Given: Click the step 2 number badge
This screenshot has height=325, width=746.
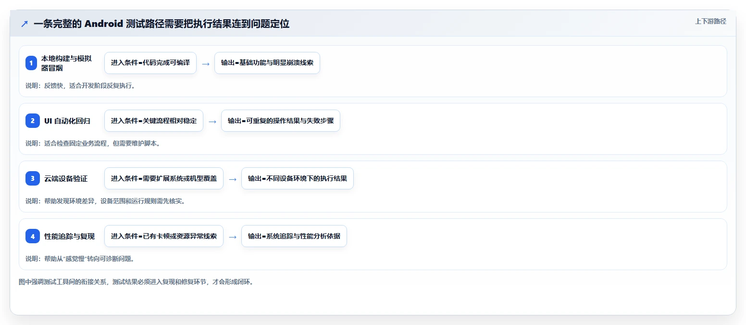Looking at the screenshot, I should coord(32,121).
